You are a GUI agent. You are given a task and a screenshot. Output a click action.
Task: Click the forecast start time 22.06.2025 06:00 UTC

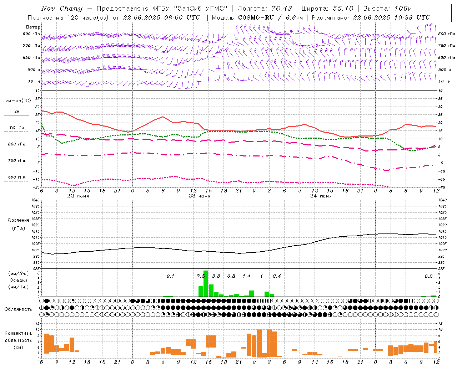pos(161,17)
